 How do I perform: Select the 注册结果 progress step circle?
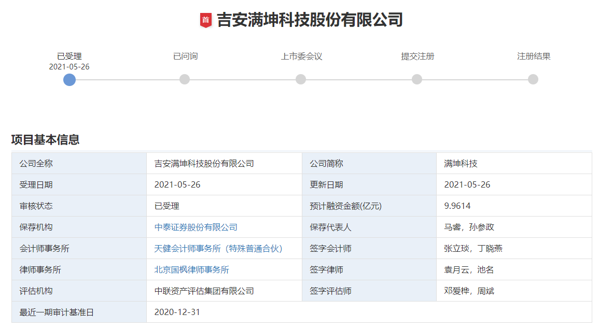pyautogui.click(x=533, y=79)
